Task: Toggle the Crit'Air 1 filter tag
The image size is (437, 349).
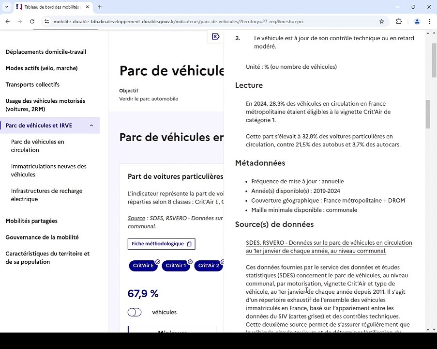Action: [x=176, y=266]
